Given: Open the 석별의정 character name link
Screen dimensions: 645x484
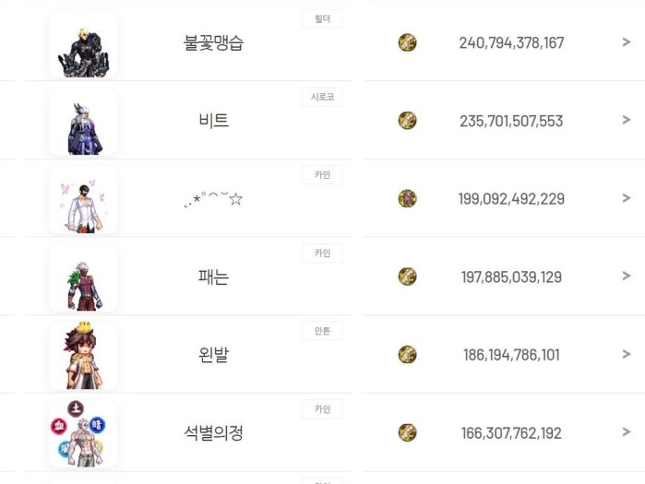Looking at the screenshot, I should [x=213, y=432].
